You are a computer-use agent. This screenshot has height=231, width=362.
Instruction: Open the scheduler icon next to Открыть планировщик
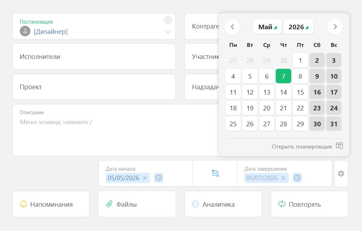click(x=339, y=146)
